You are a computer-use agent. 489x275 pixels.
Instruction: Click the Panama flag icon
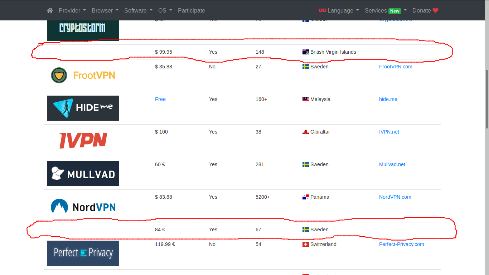pyautogui.click(x=305, y=197)
